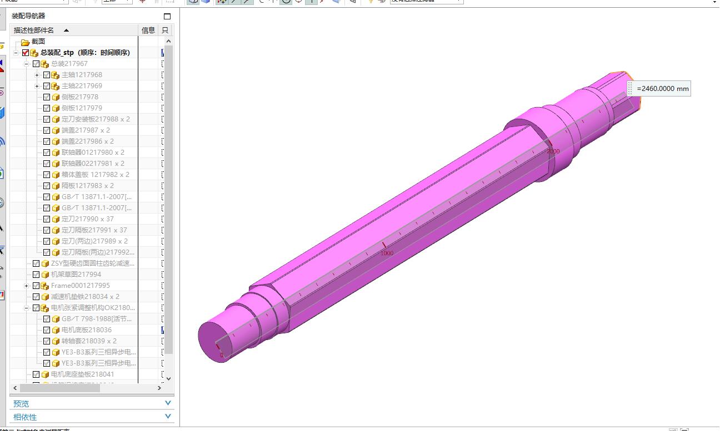
Task: Toggle the checkbox for 机架草图217994
Action: (x=36, y=275)
